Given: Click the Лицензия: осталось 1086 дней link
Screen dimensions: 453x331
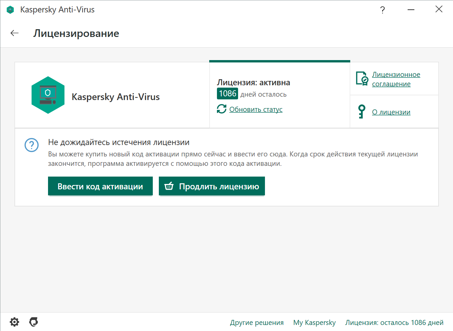Looking at the screenshot, I should click(x=395, y=323).
